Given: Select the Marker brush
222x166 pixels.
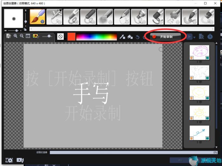Looking at the screenshot, I should pos(139,17).
